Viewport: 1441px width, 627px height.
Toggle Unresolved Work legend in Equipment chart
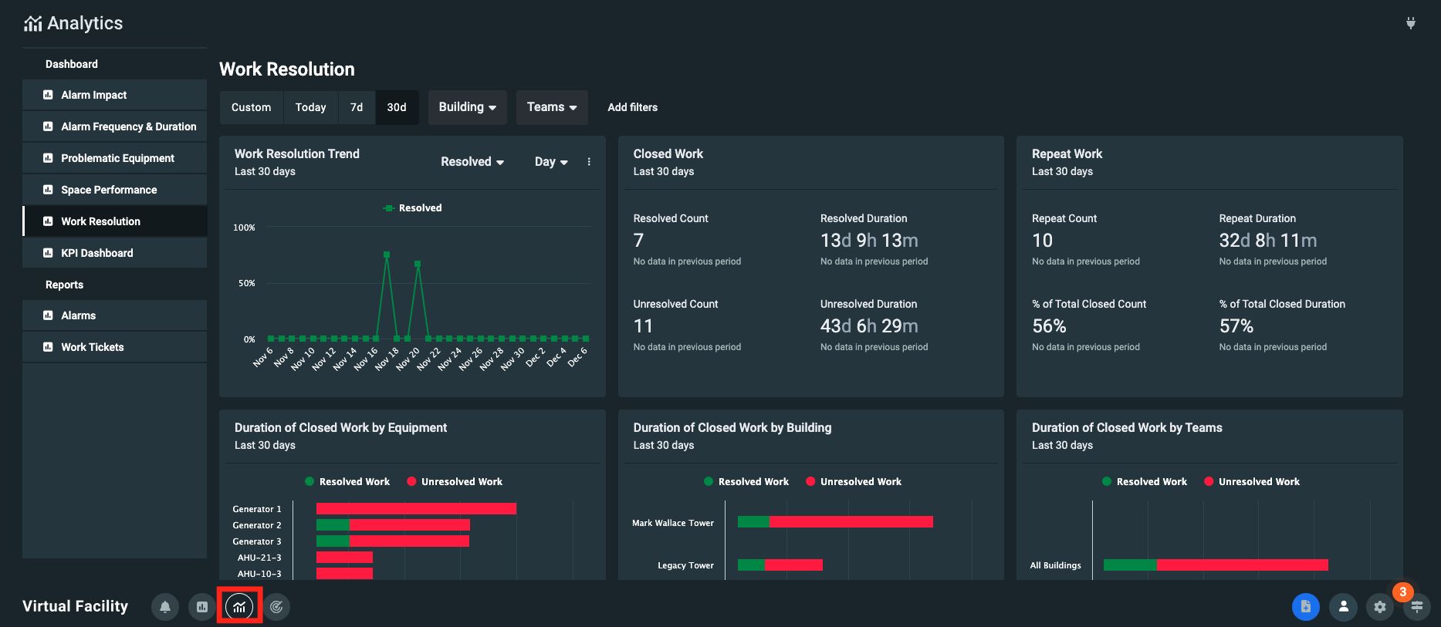click(455, 482)
